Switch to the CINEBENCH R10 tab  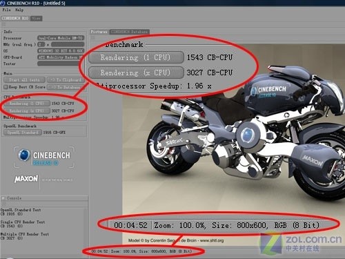(15, 18)
